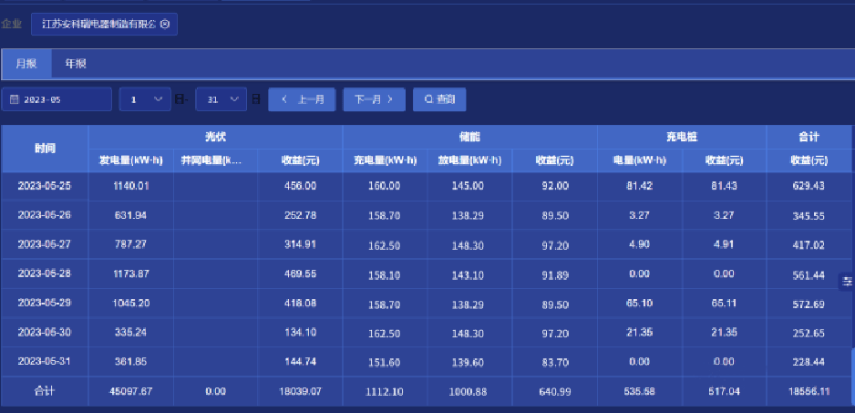
Task: Select the 2023-05-31 row date cell
Action: coord(45,362)
